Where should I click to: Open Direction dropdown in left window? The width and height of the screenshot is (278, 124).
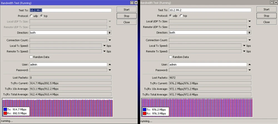tap(110, 32)
